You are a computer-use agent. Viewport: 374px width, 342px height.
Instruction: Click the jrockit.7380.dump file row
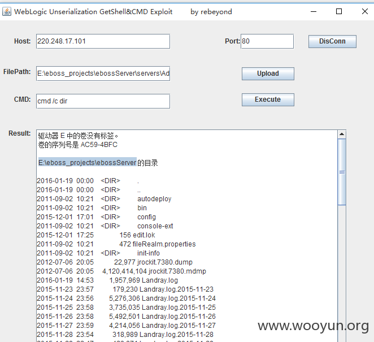coord(115,262)
